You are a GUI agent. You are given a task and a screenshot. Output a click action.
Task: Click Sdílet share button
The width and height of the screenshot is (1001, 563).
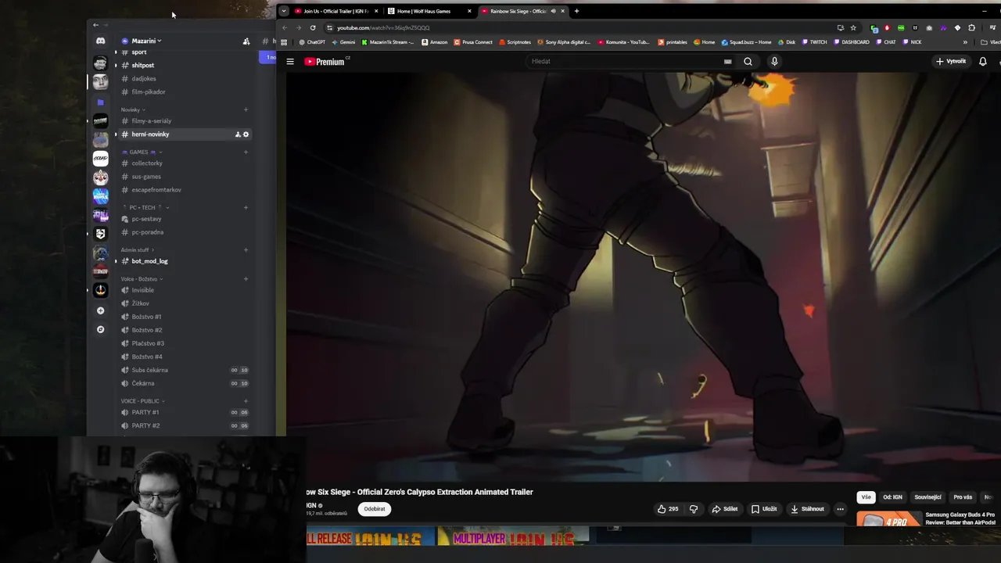pos(724,509)
